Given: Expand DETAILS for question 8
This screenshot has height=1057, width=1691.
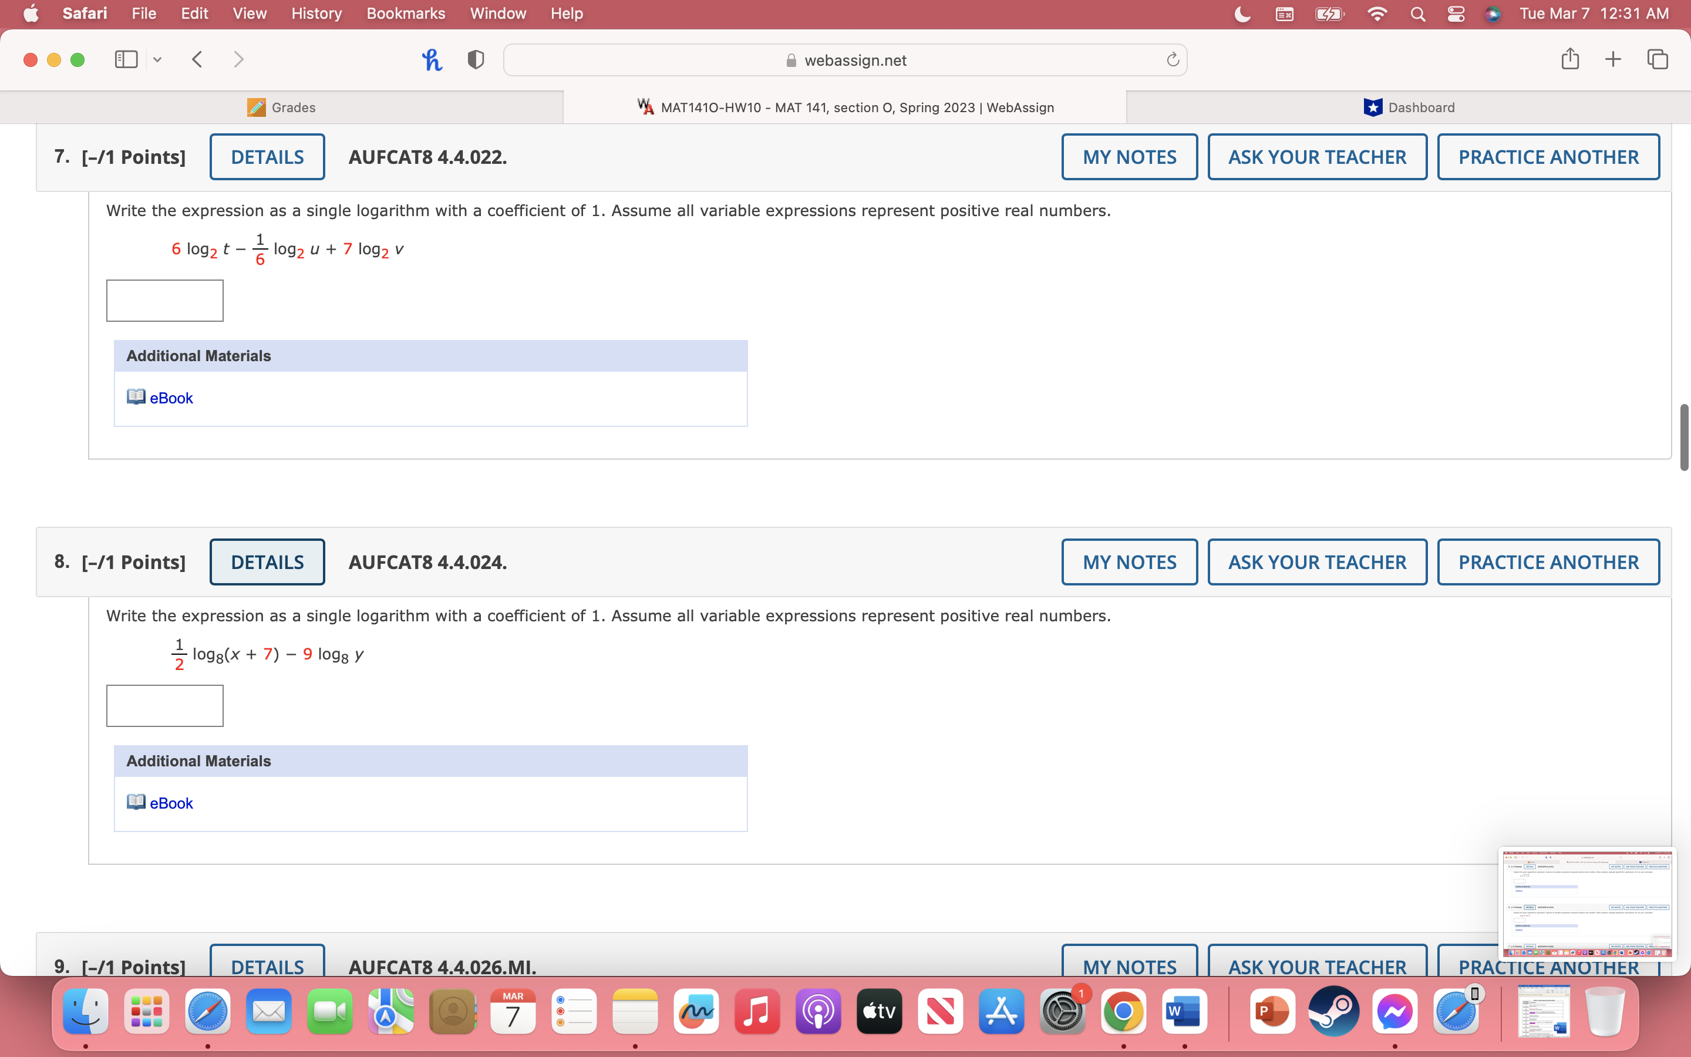Looking at the screenshot, I should tap(267, 562).
